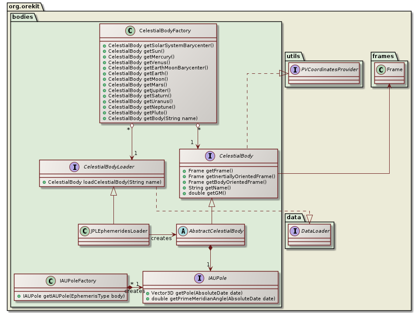Click the interface icon of IAUPole
The image size is (418, 313).
(x=200, y=278)
